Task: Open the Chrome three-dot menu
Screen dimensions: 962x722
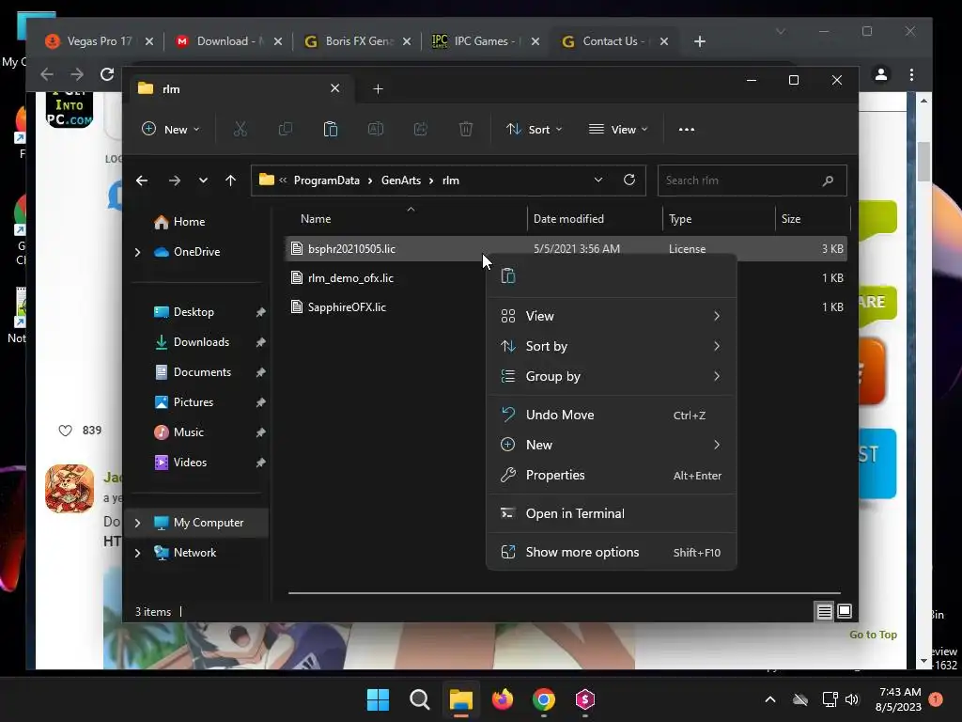Action: tap(911, 74)
